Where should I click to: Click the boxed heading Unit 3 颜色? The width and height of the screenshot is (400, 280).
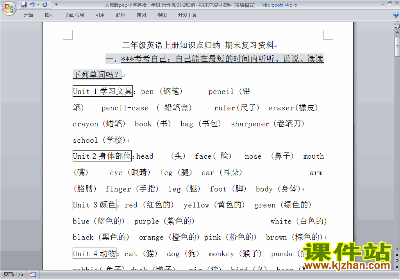95,205
